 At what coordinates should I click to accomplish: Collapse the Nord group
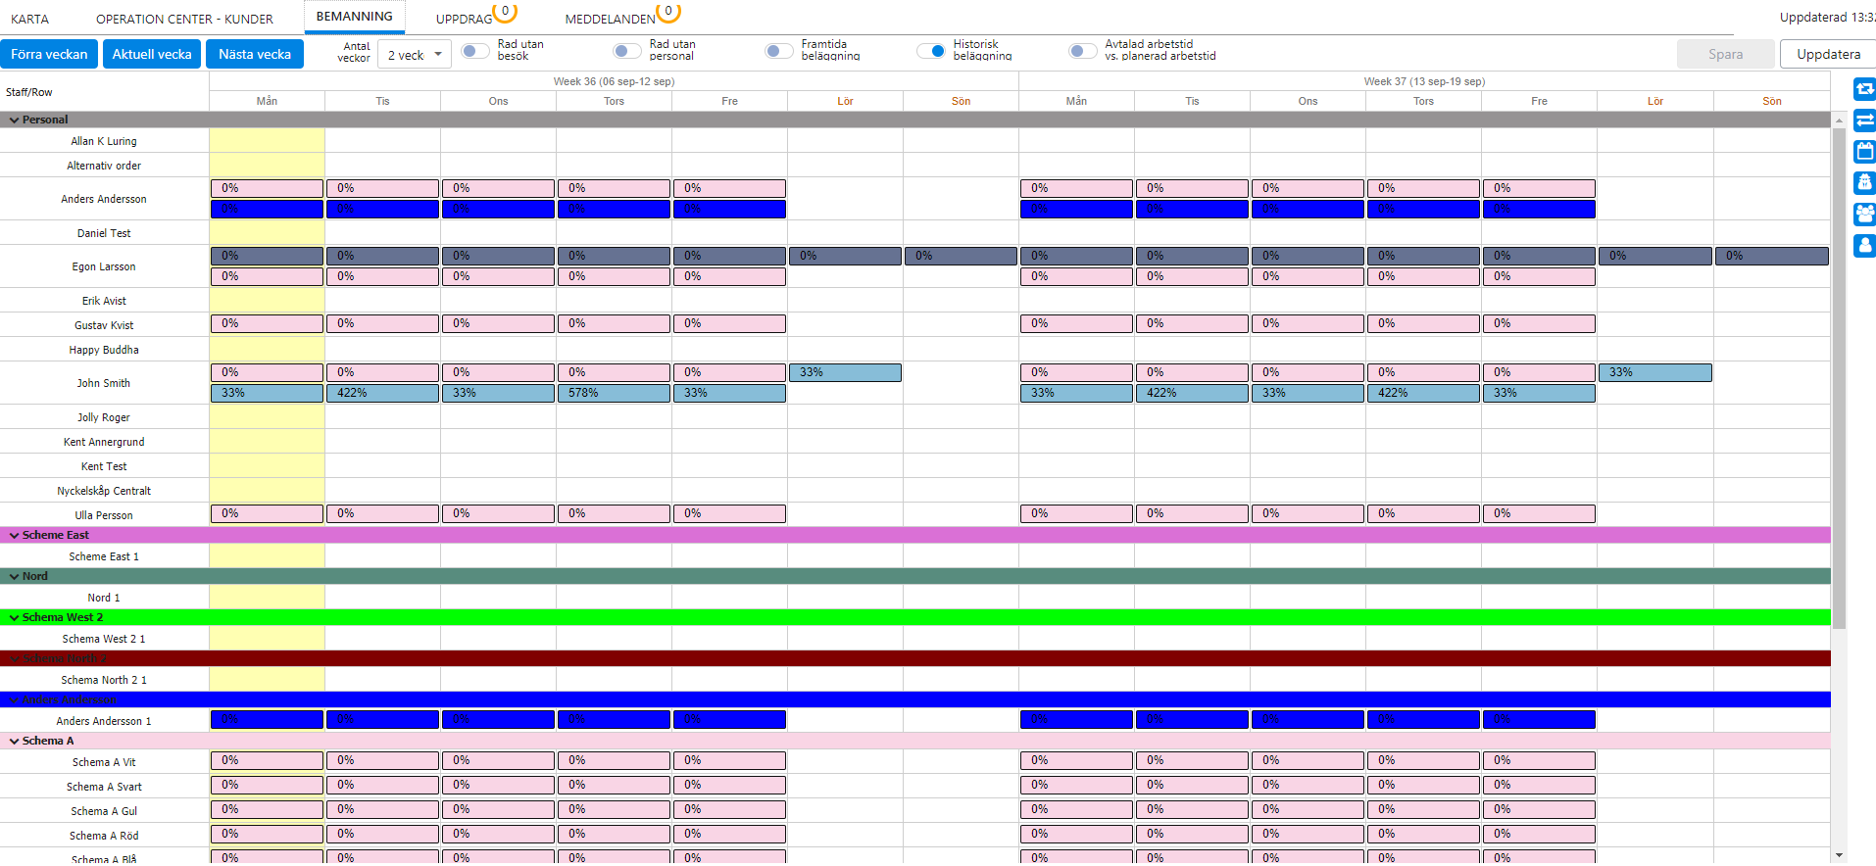(14, 576)
